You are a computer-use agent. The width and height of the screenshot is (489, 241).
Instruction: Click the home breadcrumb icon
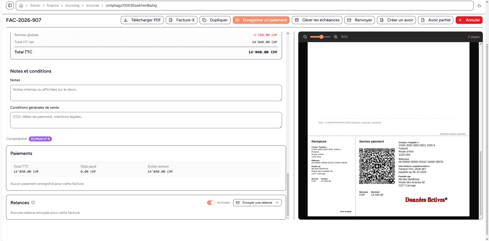[21, 6]
